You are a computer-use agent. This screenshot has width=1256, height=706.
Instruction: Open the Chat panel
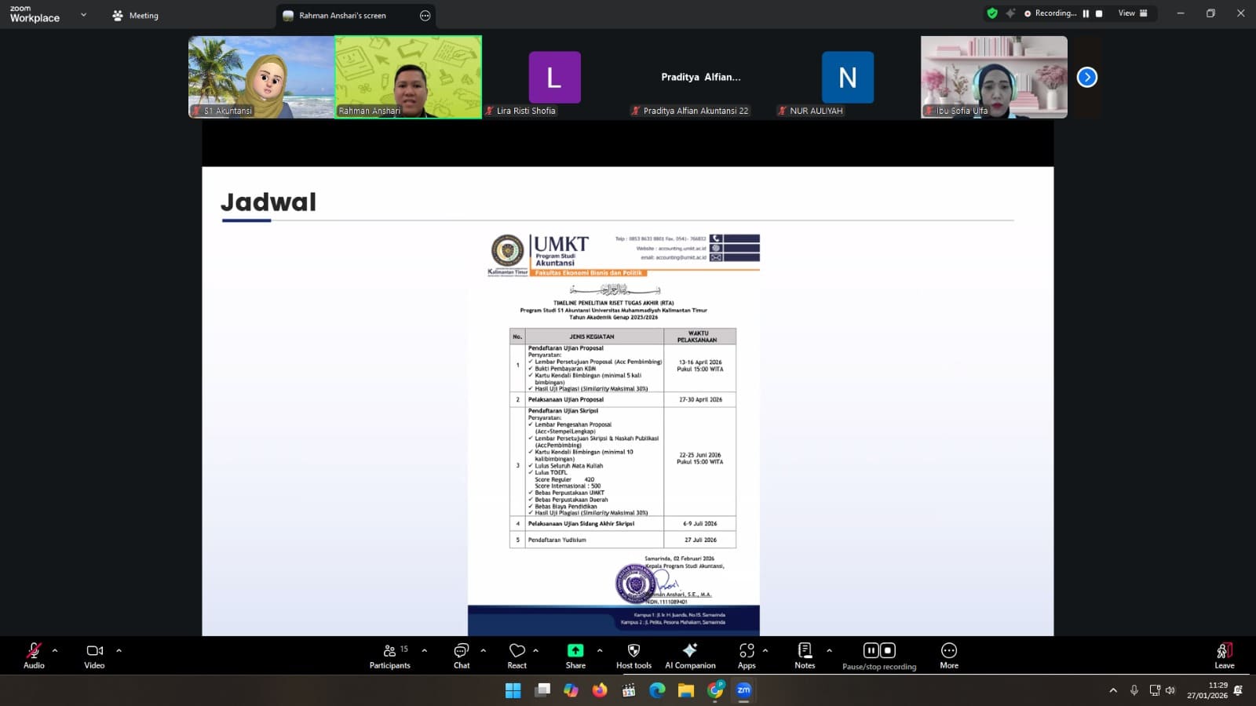pos(462,655)
